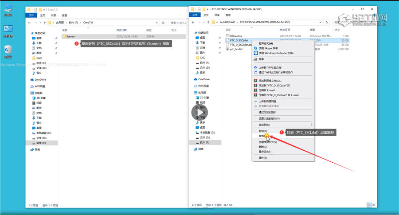399x215 pixels.
Task: Open 主页 tab in Creo7.0 window
Action: [43, 15]
